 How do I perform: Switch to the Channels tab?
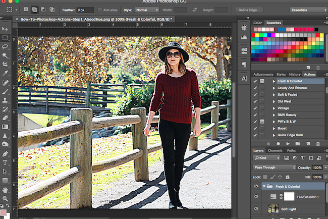coord(275,150)
